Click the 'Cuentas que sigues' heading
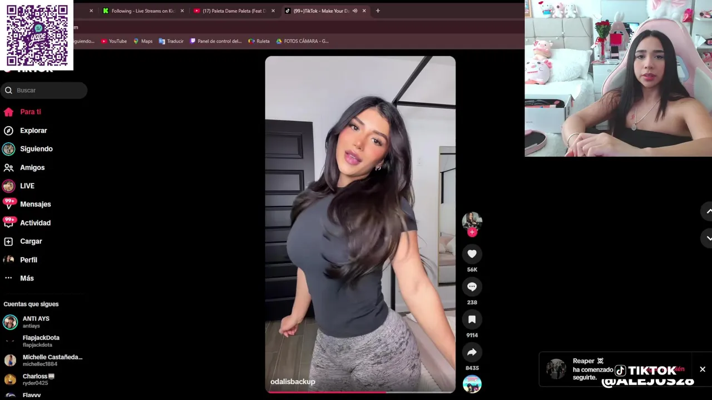 point(31,304)
